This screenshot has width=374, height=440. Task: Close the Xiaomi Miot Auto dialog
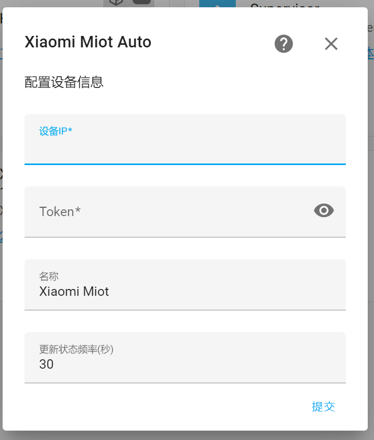pos(331,44)
